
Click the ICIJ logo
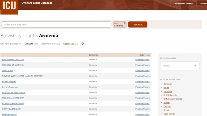pyautogui.click(x=9, y=7)
